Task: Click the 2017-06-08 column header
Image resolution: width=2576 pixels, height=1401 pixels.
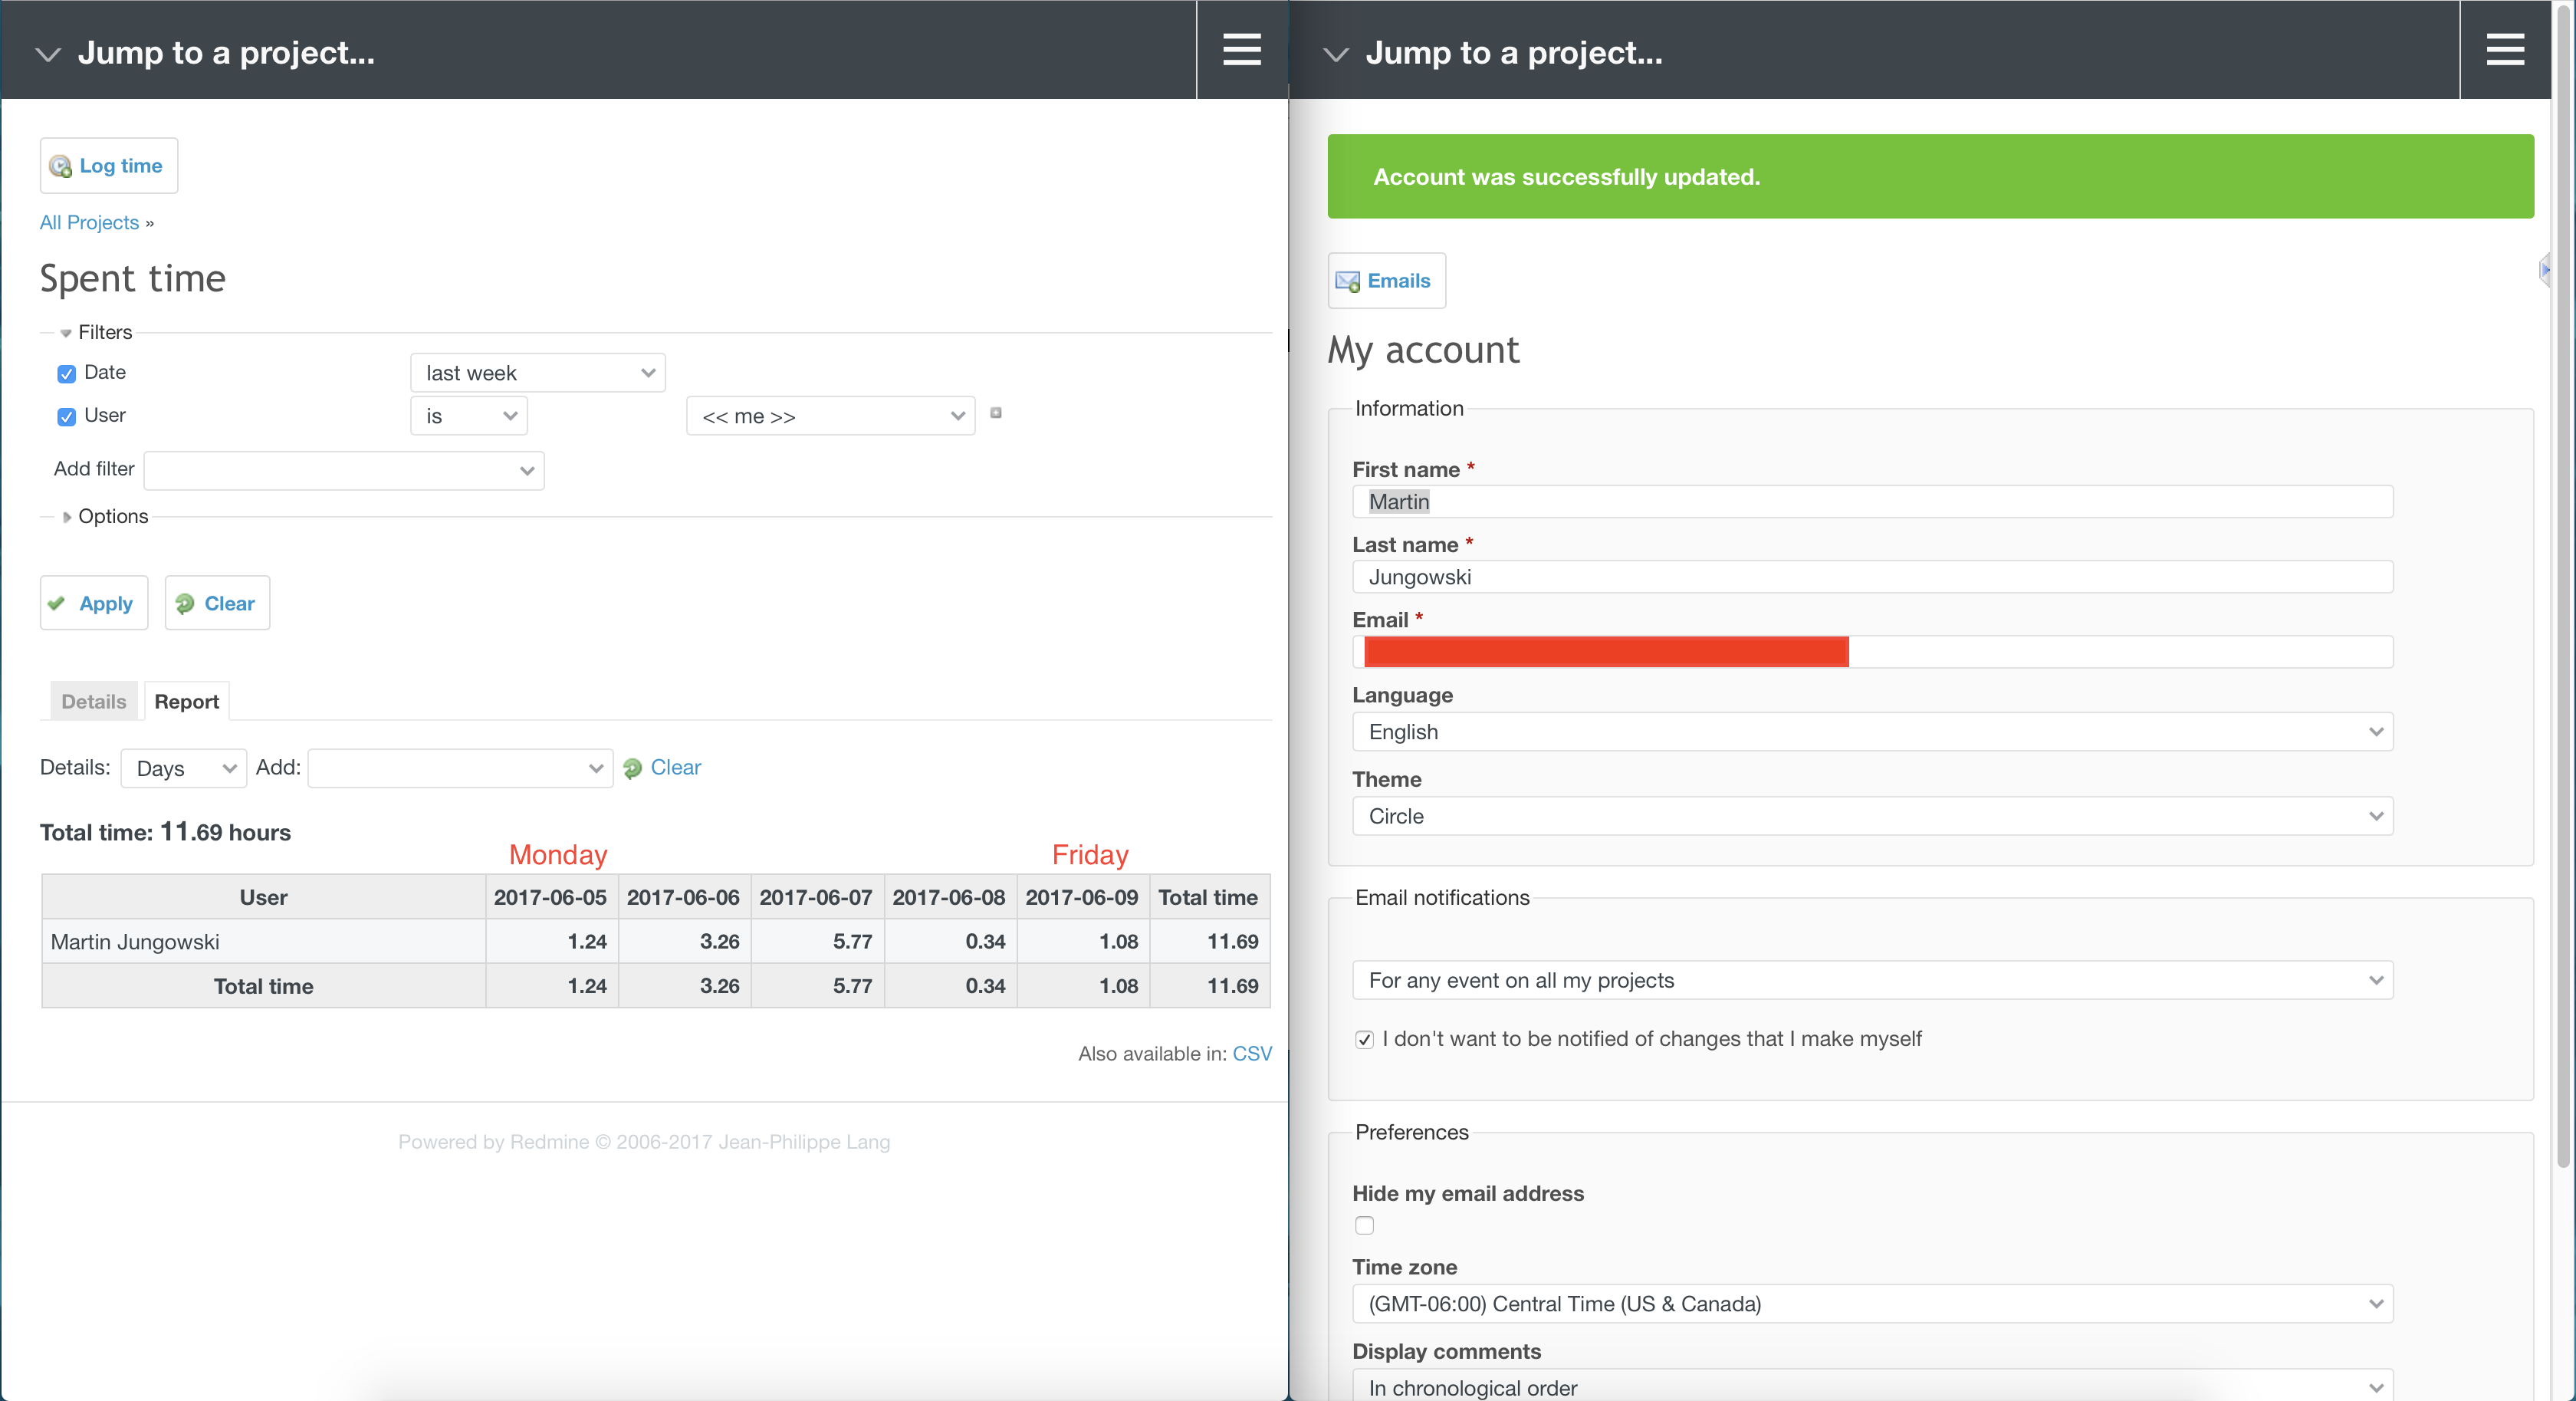Action: tap(949, 897)
